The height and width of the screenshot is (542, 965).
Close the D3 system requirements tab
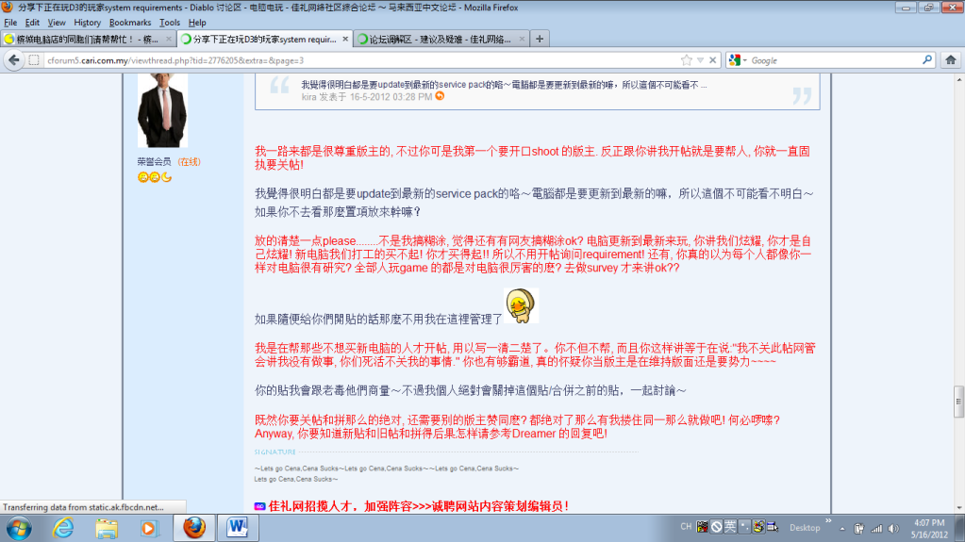click(345, 39)
